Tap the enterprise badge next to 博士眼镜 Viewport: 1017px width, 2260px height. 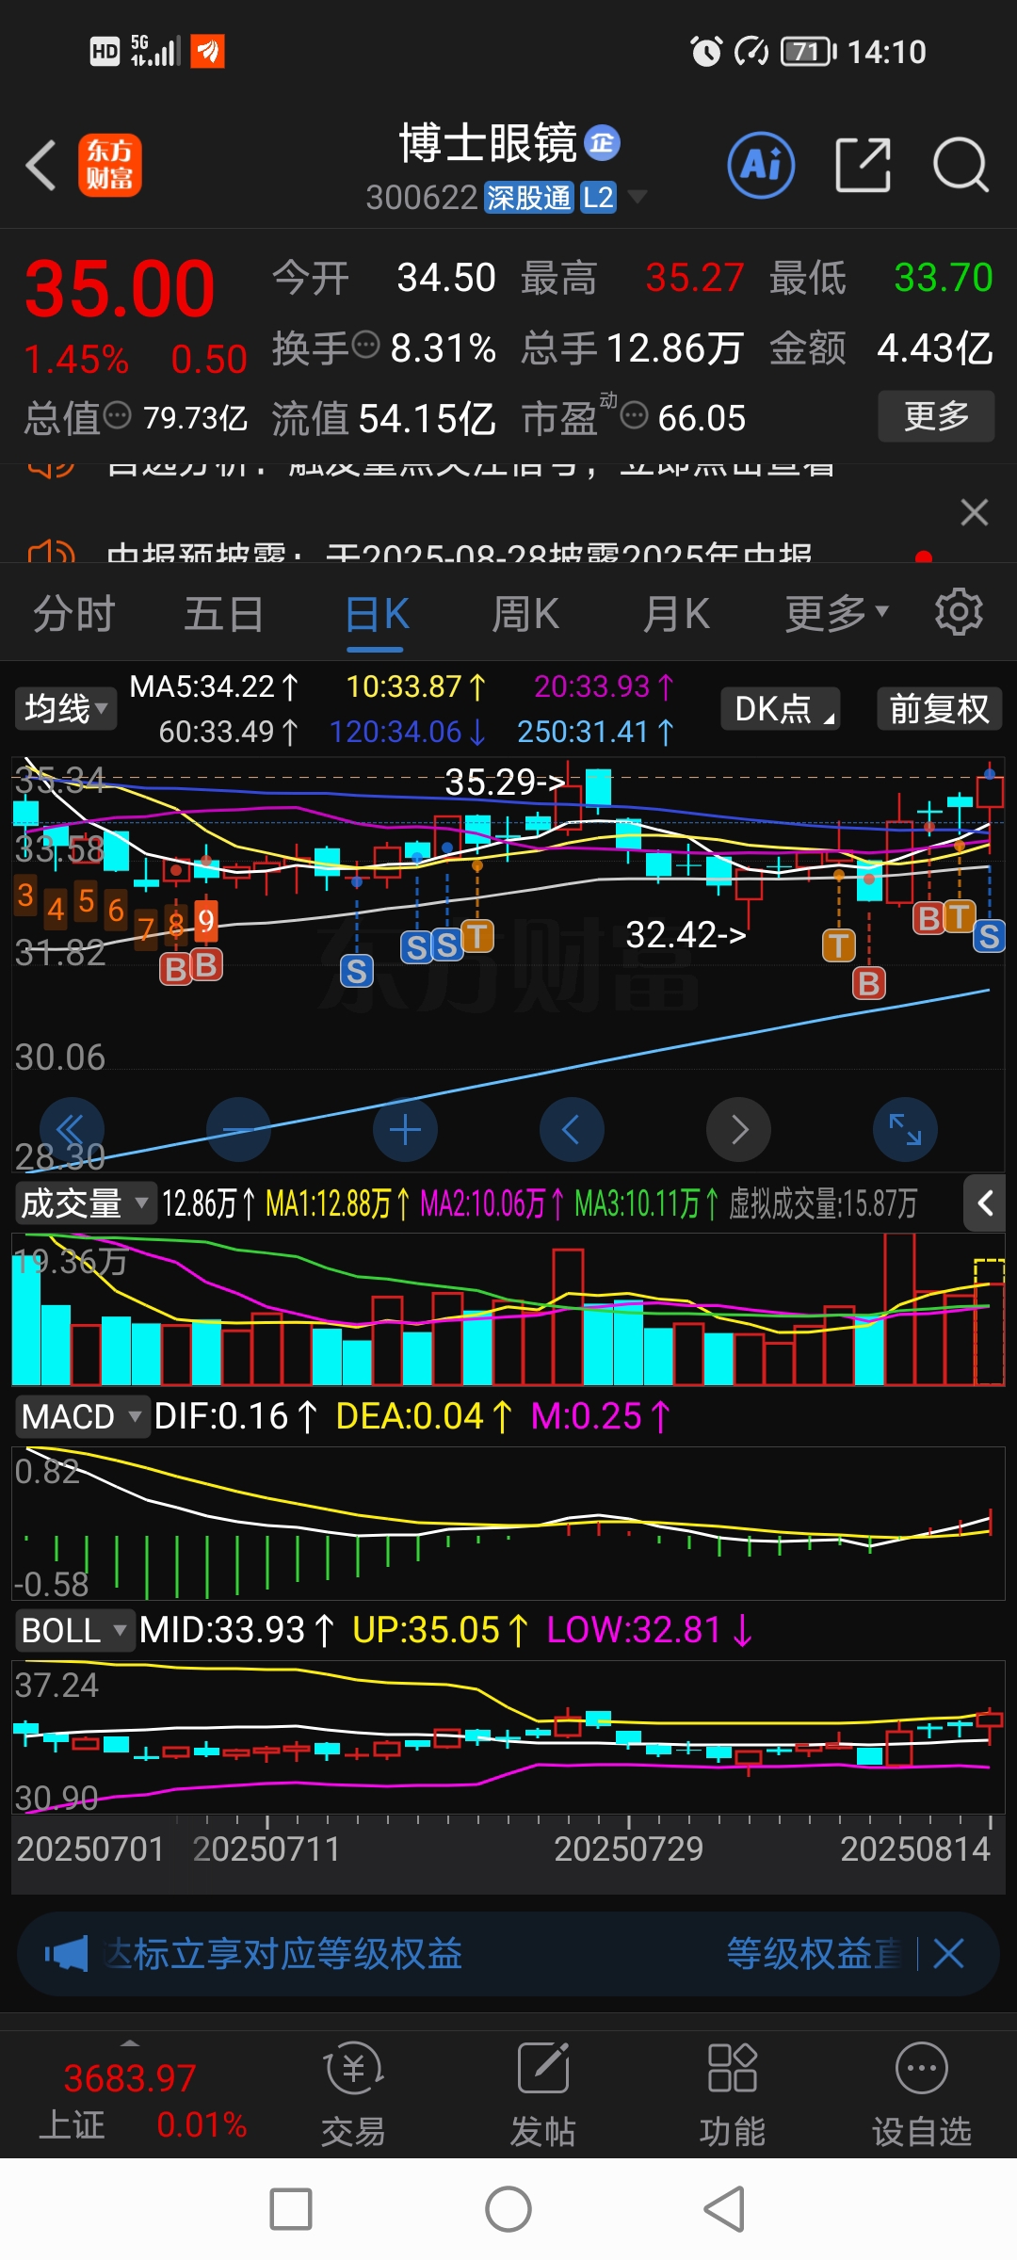[603, 142]
